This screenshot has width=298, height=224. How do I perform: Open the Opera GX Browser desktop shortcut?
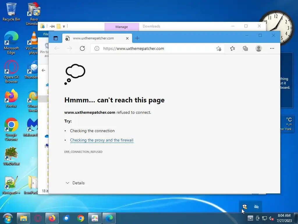click(11, 72)
